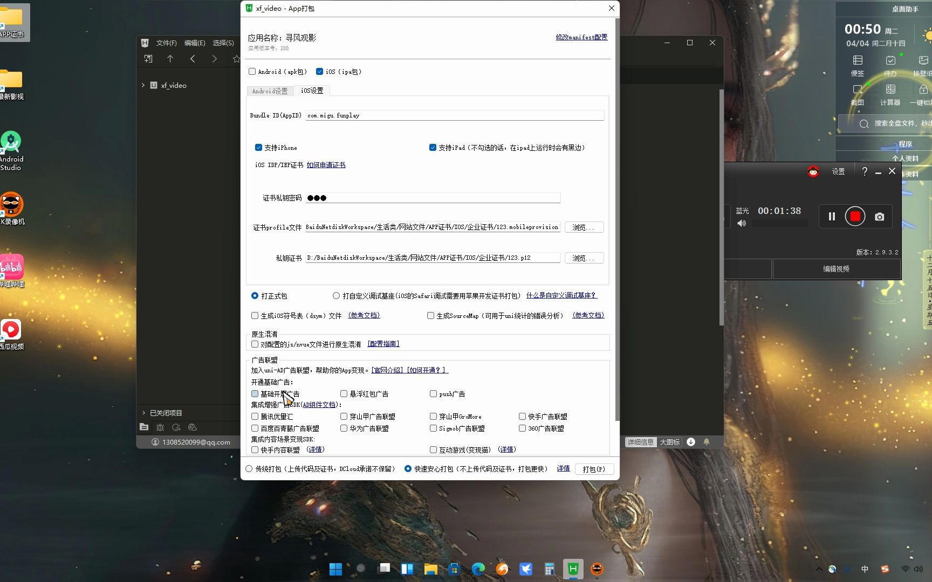The image size is (932, 582).
Task: Check the 基础开屏广告 checkbox
Action: click(x=255, y=393)
